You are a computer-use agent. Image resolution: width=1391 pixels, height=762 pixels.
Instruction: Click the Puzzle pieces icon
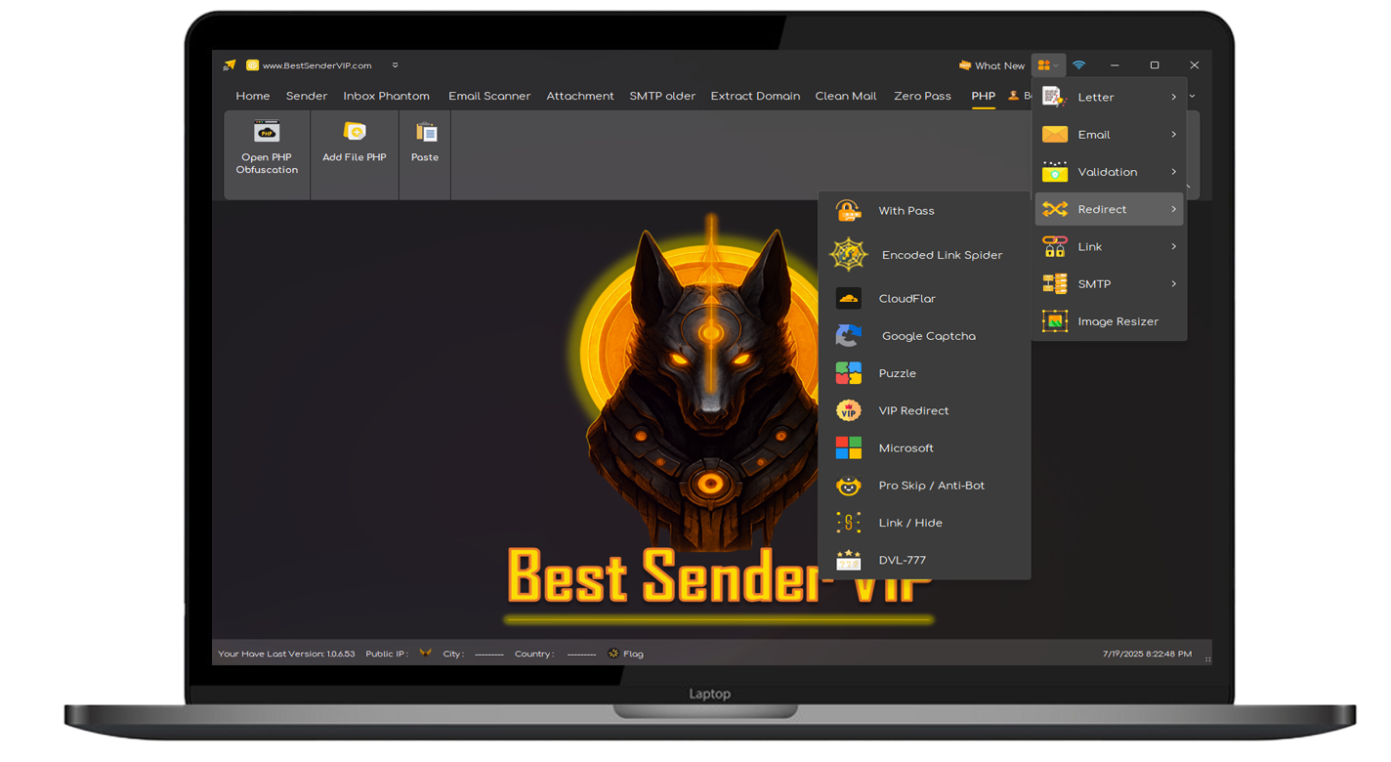click(x=848, y=373)
